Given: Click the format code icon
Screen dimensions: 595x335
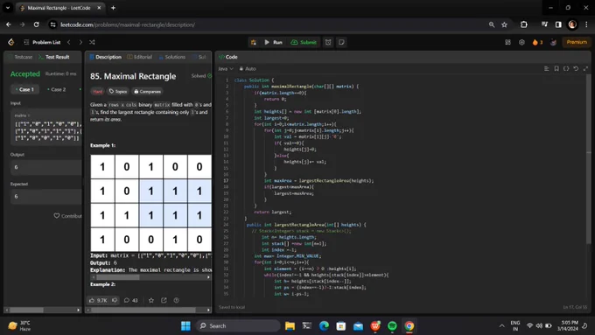Looking at the screenshot, I should point(546,69).
